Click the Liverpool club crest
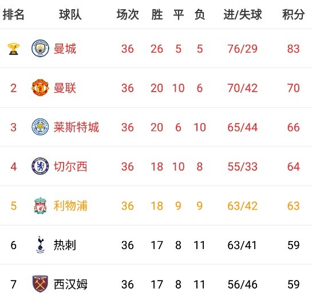The width and height of the screenshot is (312, 296). pos(40,206)
